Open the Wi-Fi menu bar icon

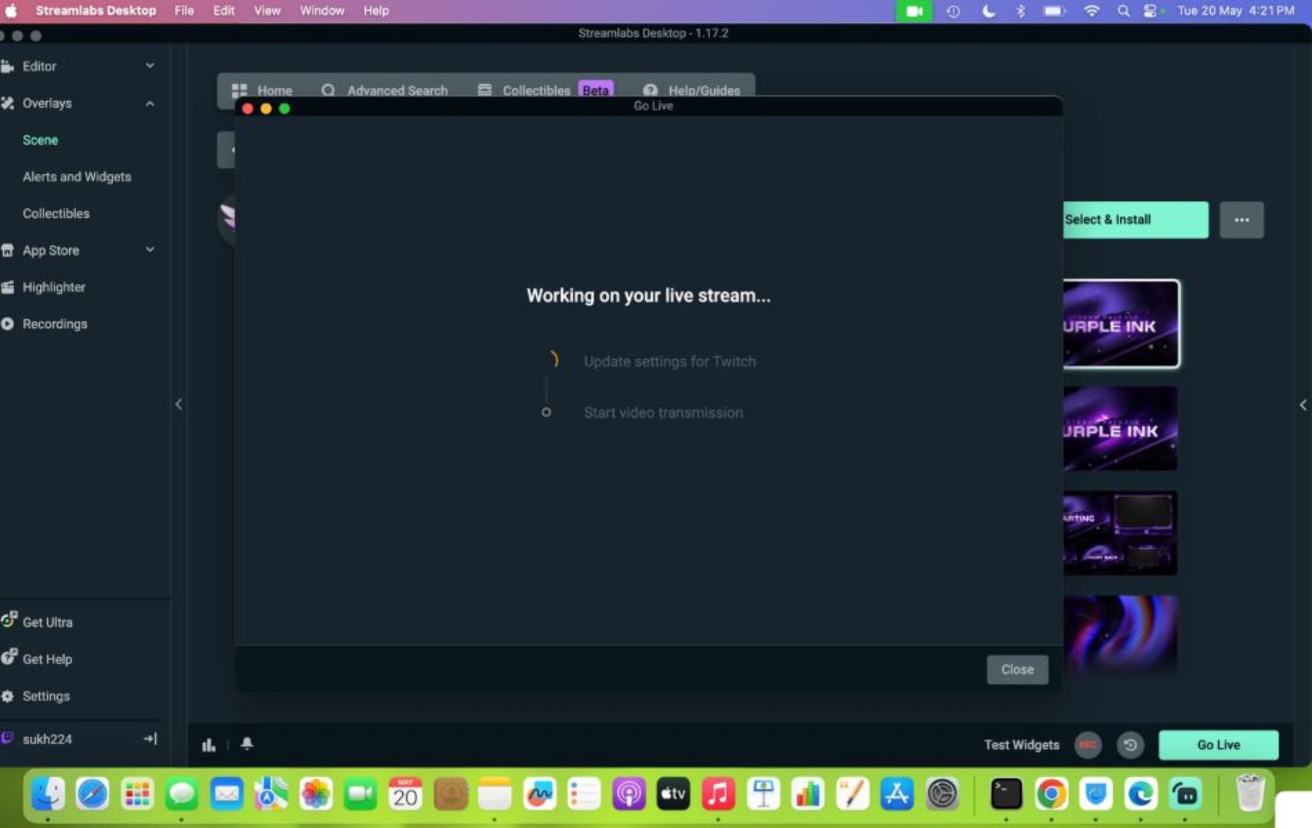tap(1092, 11)
